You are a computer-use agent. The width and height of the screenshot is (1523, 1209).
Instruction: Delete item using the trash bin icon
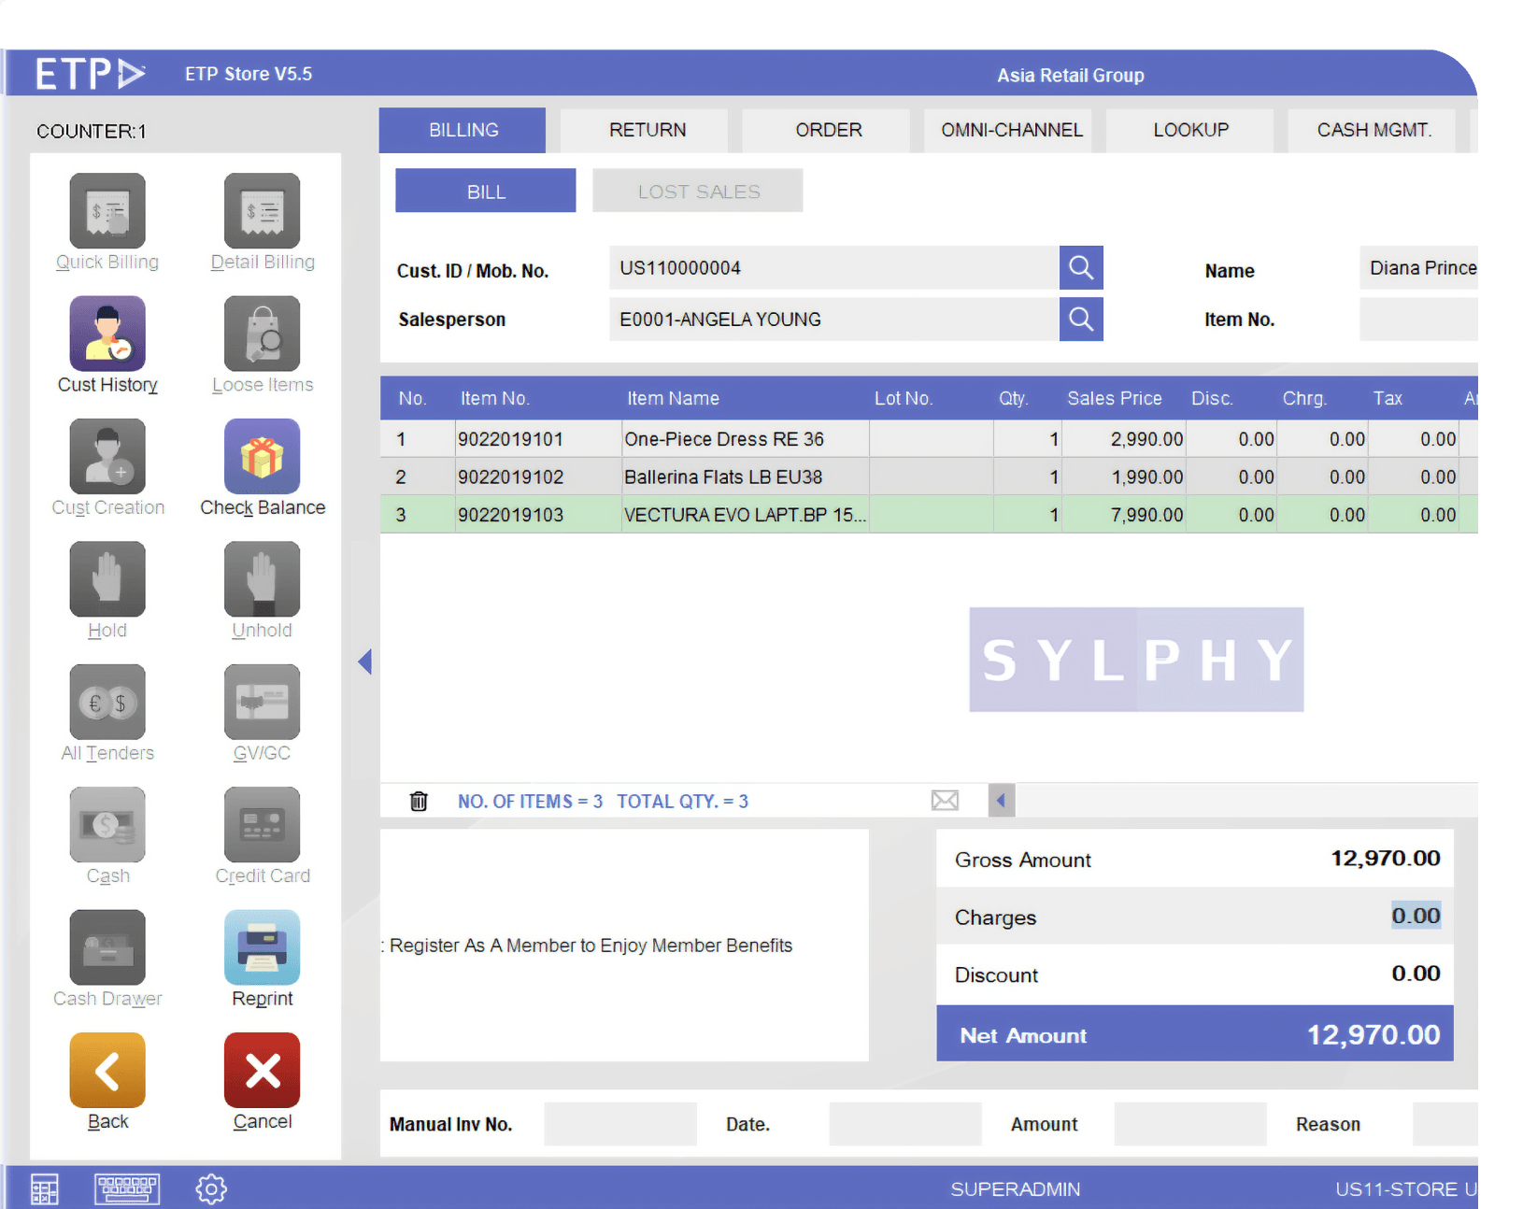419,802
